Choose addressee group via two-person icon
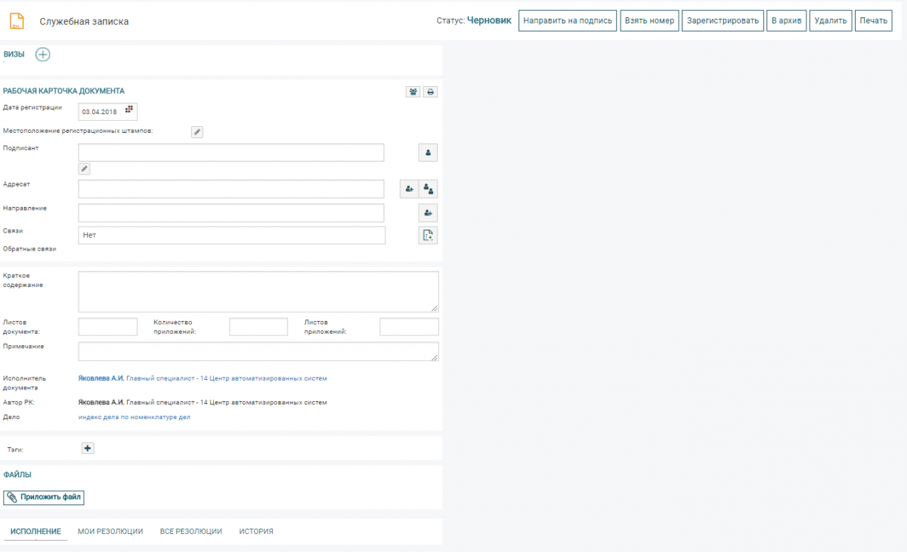 (x=429, y=189)
